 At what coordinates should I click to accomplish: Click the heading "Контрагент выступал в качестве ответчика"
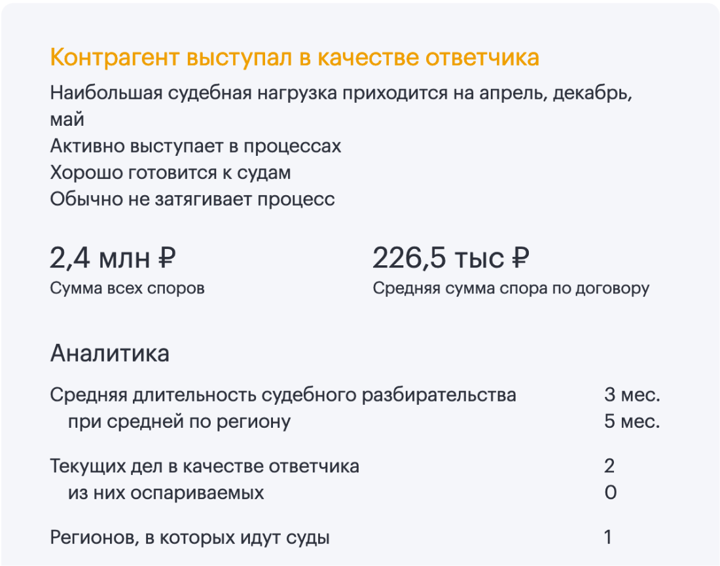coord(295,58)
